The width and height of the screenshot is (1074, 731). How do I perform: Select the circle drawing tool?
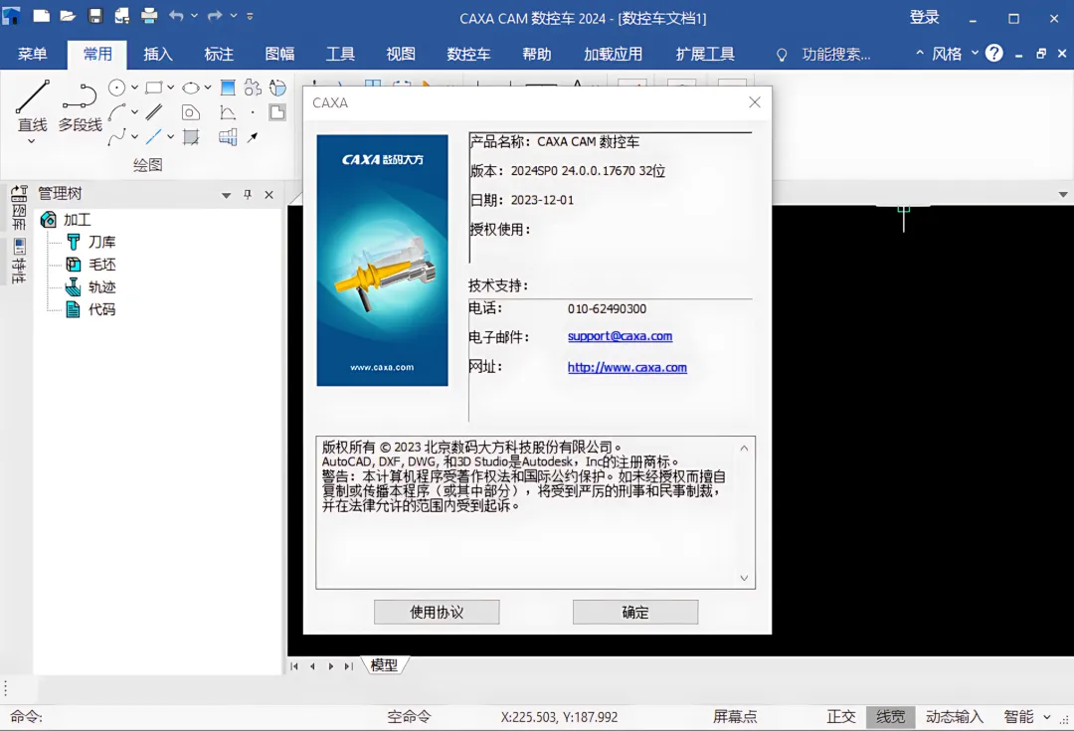117,88
